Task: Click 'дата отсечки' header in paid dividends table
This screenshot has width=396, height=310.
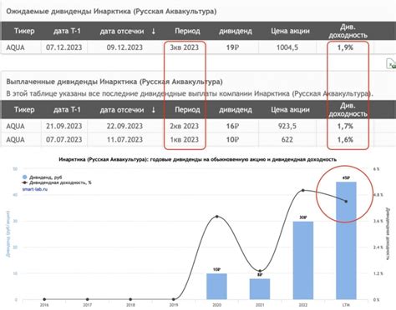Action: (122, 110)
